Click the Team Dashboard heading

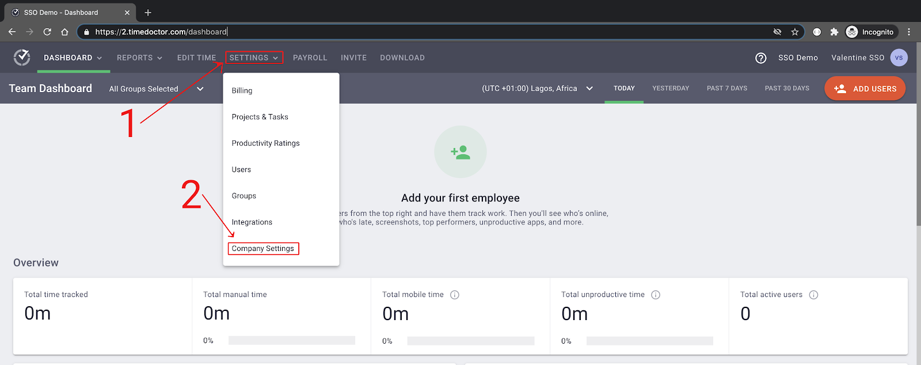(51, 88)
